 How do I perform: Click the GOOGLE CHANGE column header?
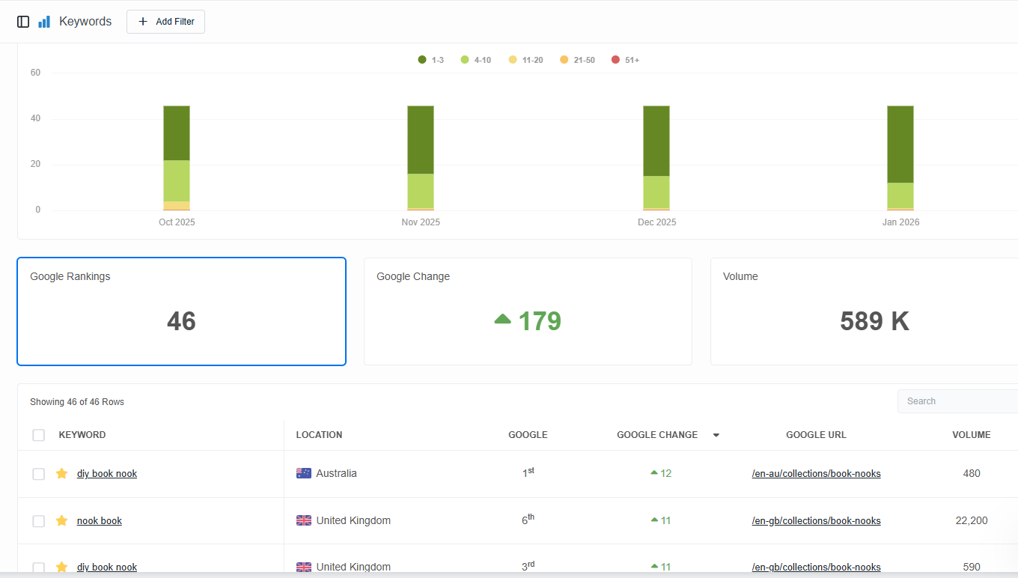[x=657, y=435]
